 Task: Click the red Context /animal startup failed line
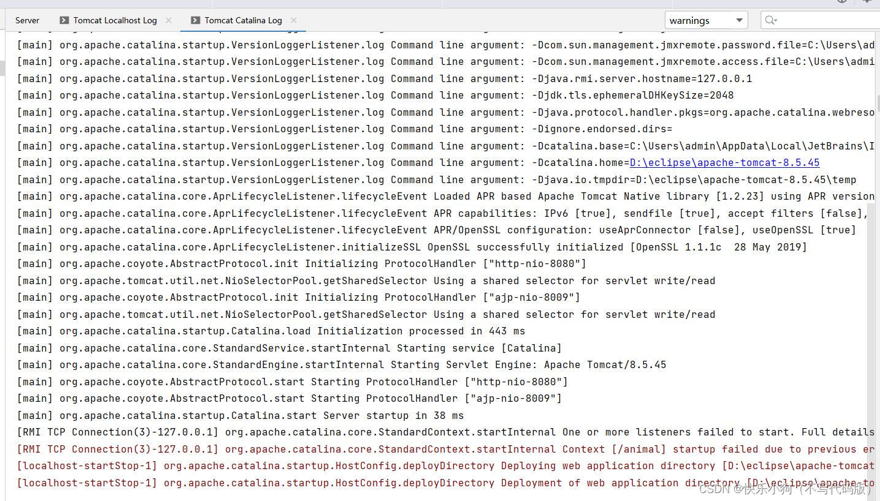429,449
